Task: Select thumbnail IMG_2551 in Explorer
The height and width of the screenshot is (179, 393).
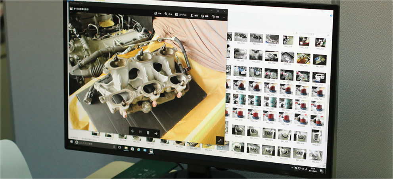Action: tap(287, 75)
